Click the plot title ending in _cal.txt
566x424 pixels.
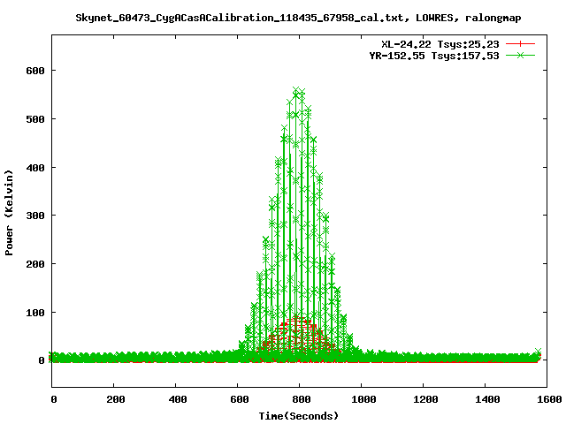298,18
